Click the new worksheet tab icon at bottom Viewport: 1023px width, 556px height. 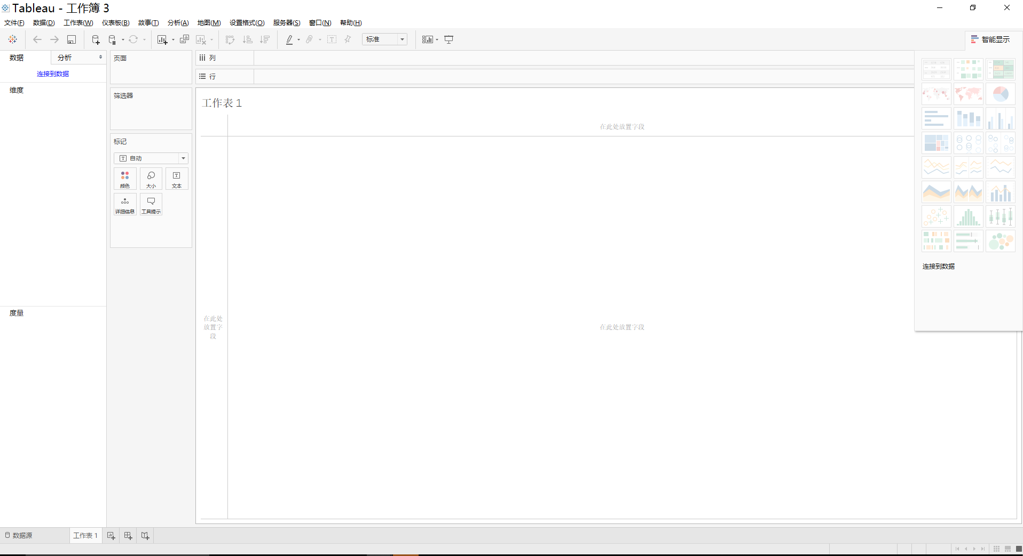click(111, 536)
